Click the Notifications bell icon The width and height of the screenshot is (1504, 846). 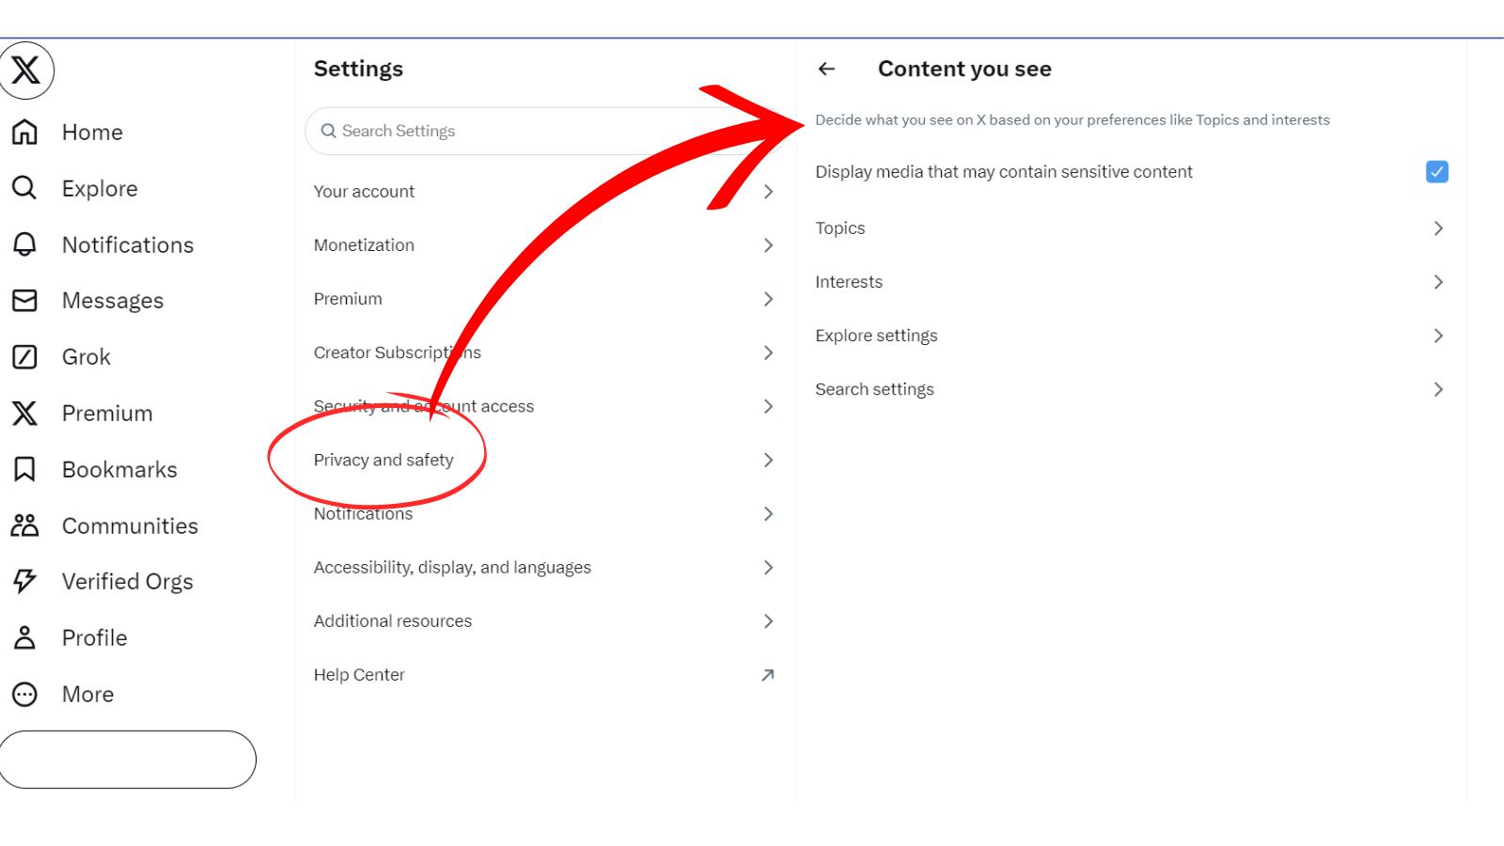pyautogui.click(x=23, y=244)
